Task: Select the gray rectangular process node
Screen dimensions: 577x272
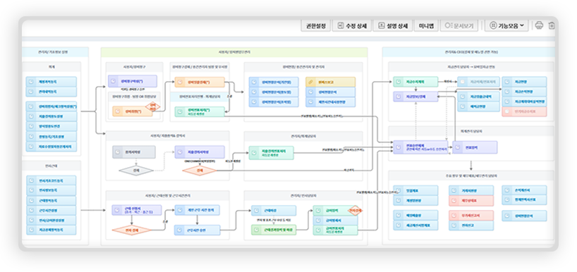Action: (134, 152)
